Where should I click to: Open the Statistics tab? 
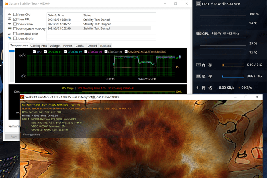pyautogui.click(x=105, y=45)
